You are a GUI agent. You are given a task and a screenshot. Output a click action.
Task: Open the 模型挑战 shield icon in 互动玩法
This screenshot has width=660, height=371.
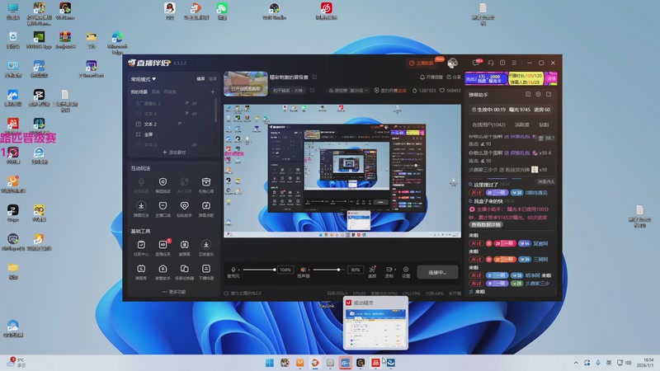pyautogui.click(x=163, y=181)
